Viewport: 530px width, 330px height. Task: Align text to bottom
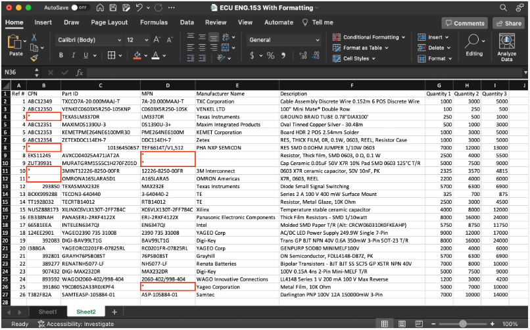coord(214,37)
